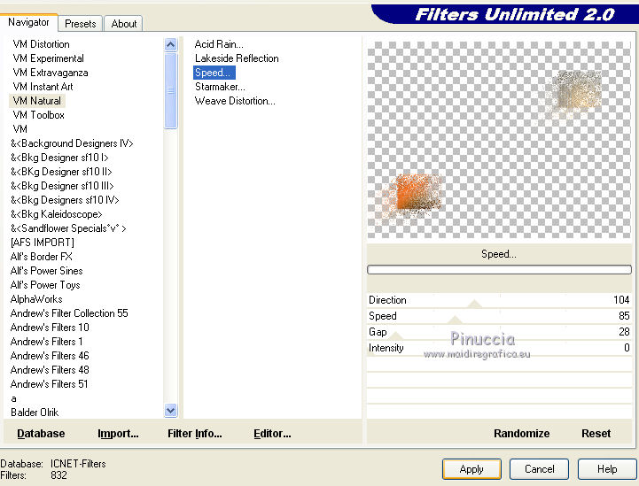Select Andrew's Filters 48 category
Image resolution: width=639 pixels, height=486 pixels.
coord(50,370)
